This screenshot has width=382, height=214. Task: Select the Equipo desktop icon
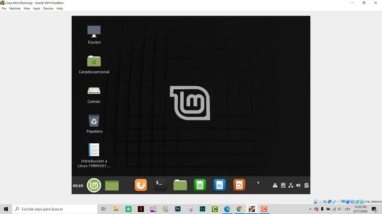coord(94,34)
